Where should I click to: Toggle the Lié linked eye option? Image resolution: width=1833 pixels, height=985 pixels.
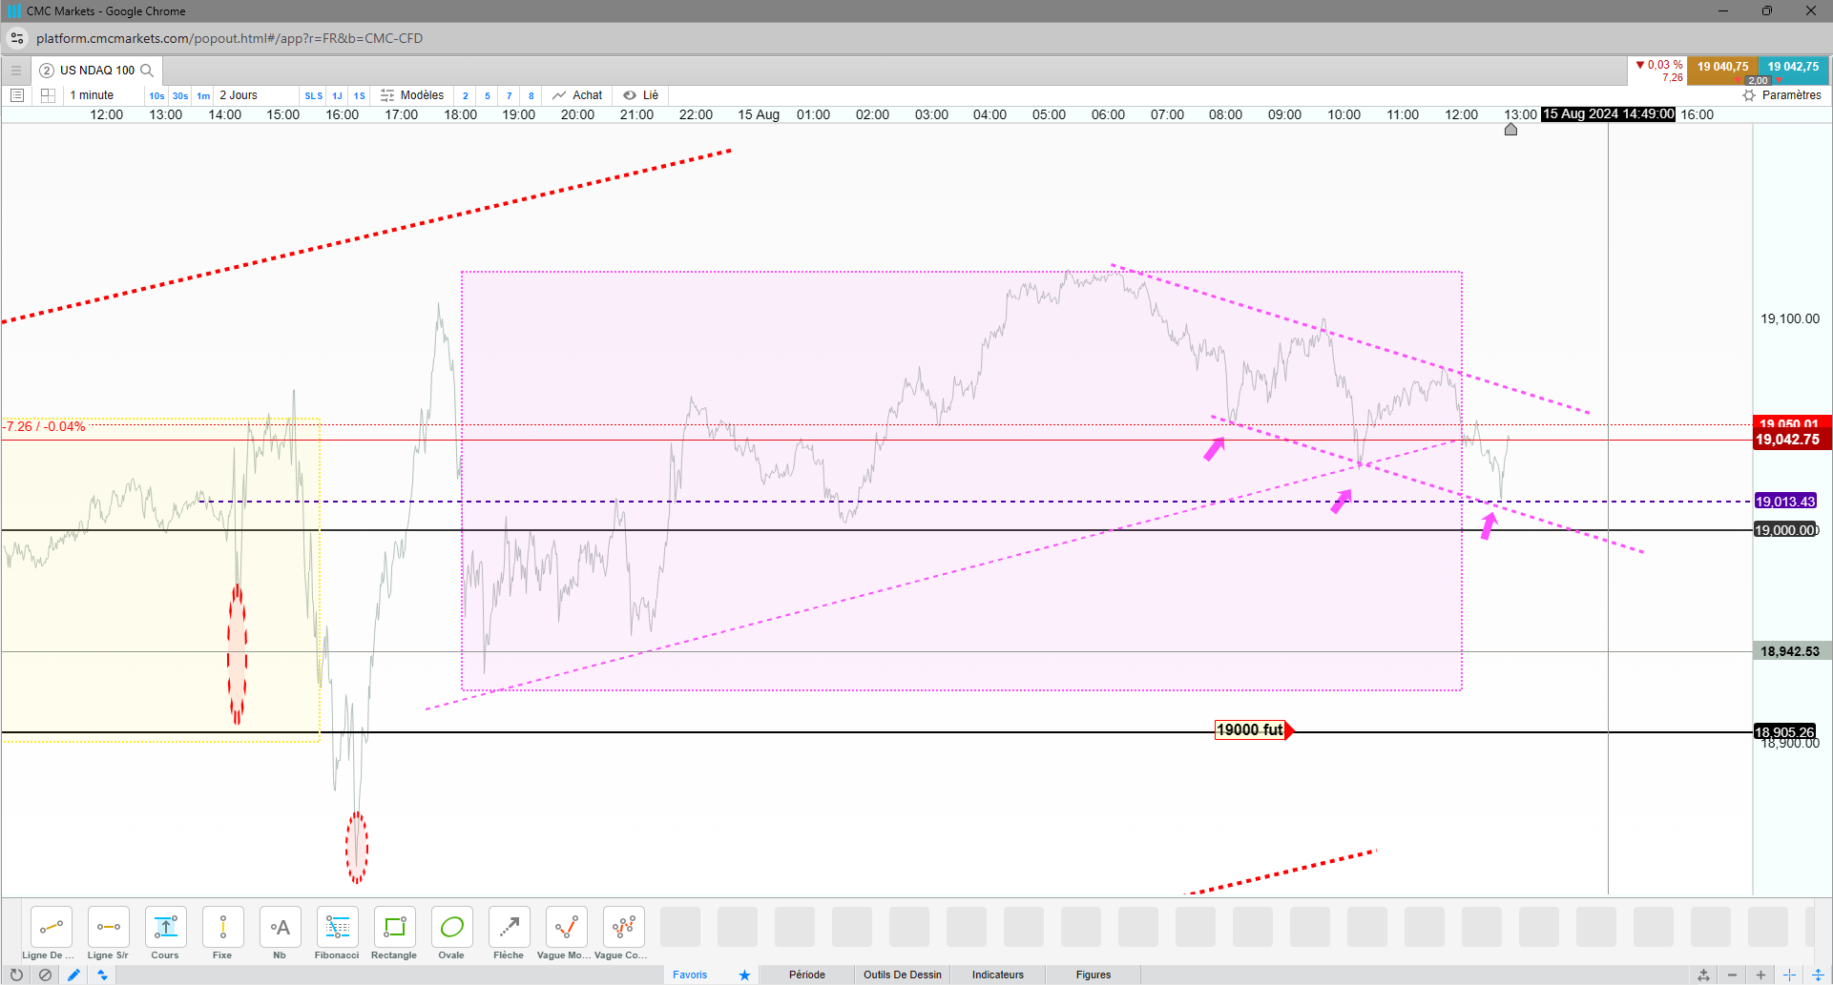pyautogui.click(x=641, y=95)
